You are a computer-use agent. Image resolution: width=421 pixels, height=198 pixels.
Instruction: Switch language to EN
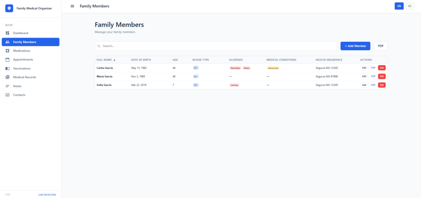point(399,6)
